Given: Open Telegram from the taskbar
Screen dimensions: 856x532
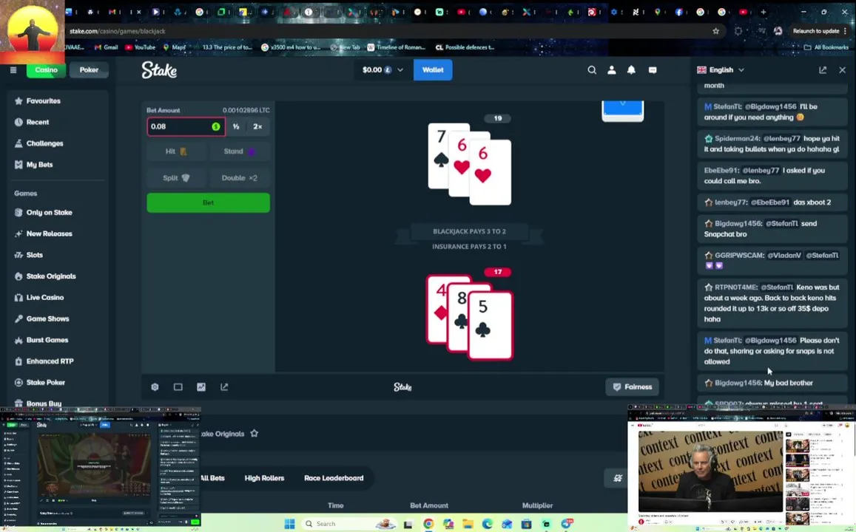Looking at the screenshot, I should [x=566, y=524].
